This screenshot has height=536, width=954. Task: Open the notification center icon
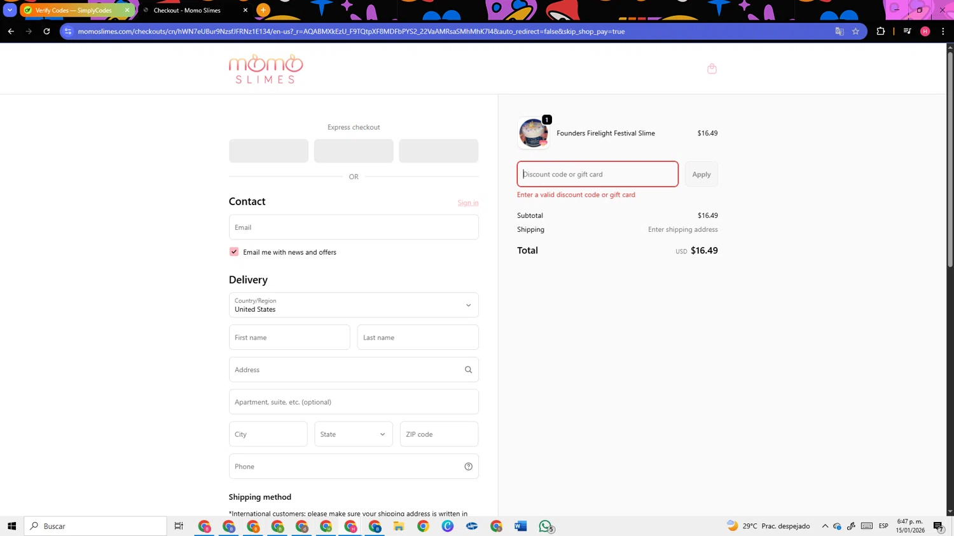click(939, 526)
